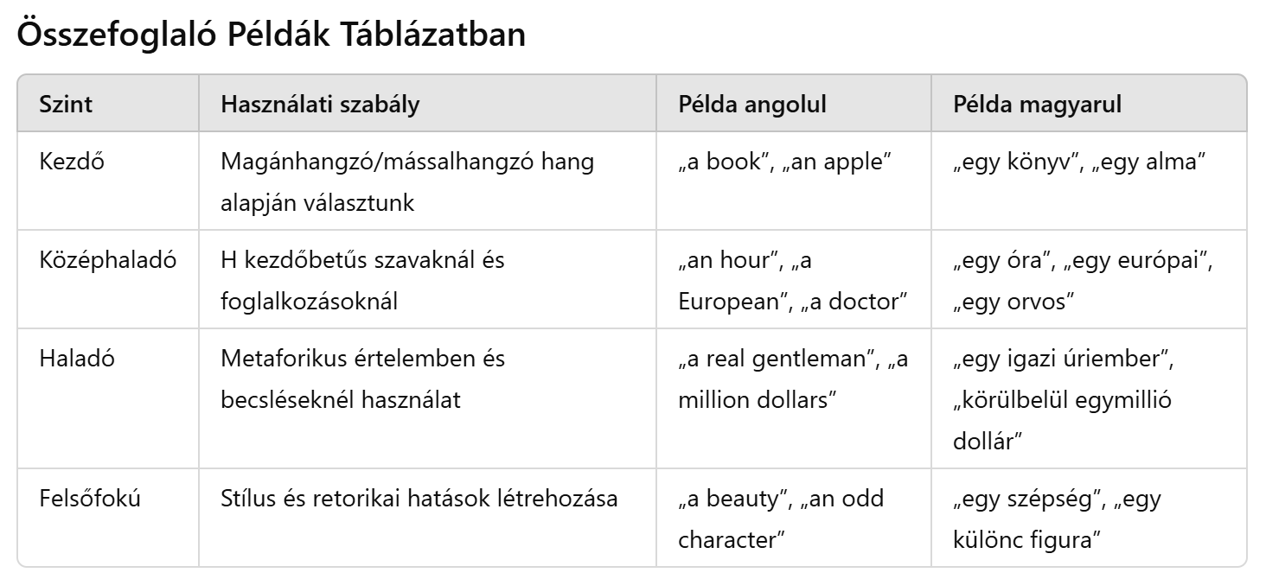1266x579 pixels.
Task: Select the "Használati szabály" column header
Action: [321, 105]
